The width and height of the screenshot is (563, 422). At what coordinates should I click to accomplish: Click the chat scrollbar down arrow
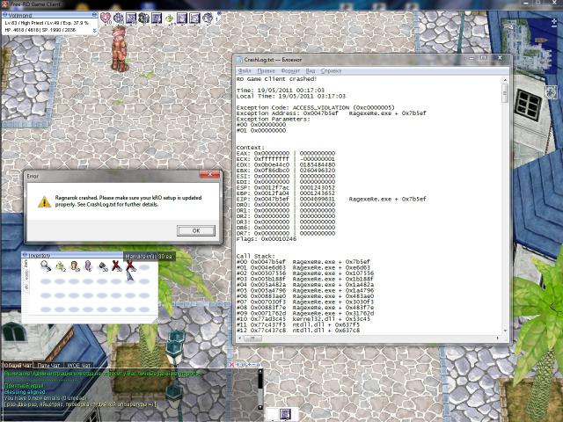[260, 407]
